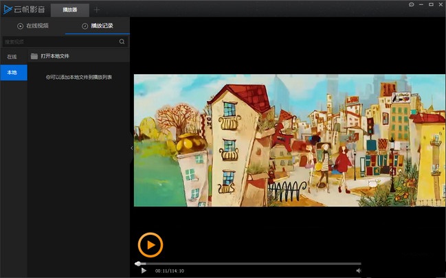Select 在线 category in sidebar
446x278 pixels.
(x=12, y=57)
